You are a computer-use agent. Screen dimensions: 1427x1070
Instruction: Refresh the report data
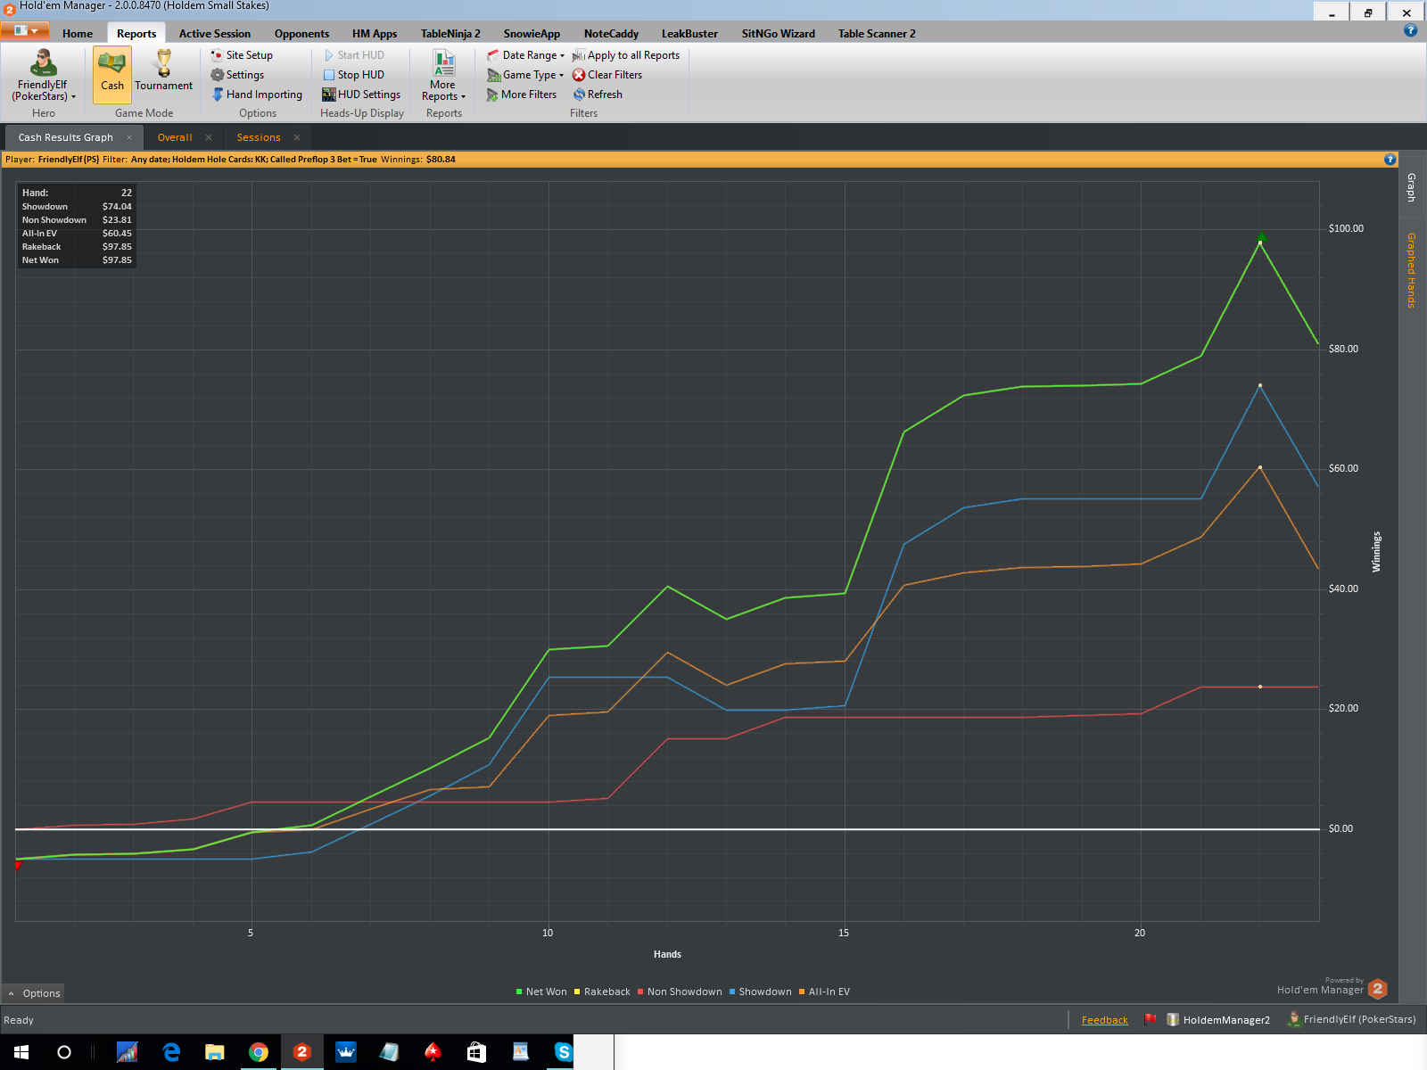(x=598, y=95)
